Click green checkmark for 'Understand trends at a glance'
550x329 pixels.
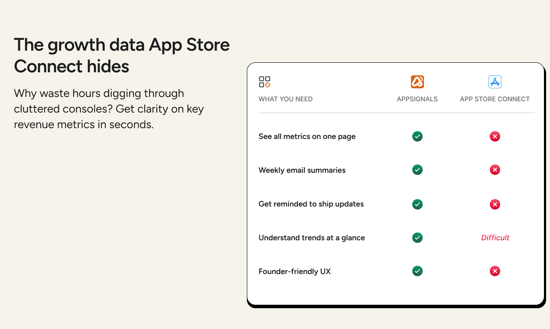417,238
